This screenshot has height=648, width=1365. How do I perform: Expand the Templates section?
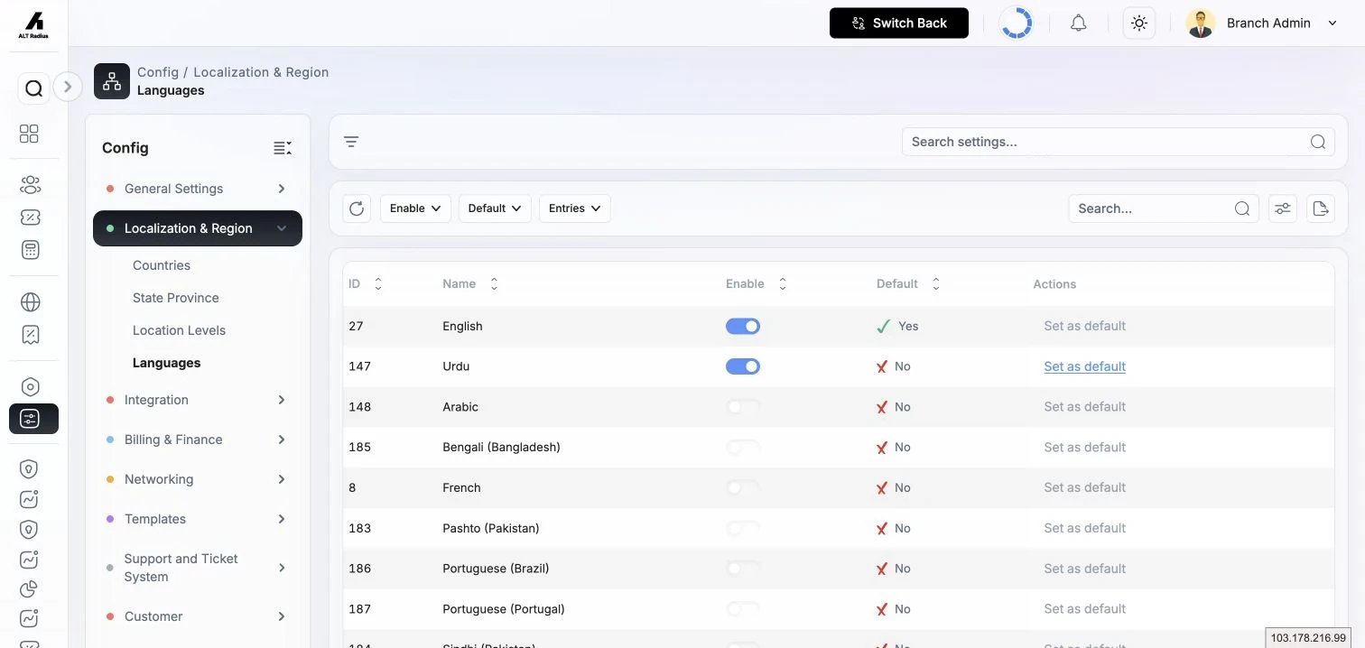(x=198, y=519)
